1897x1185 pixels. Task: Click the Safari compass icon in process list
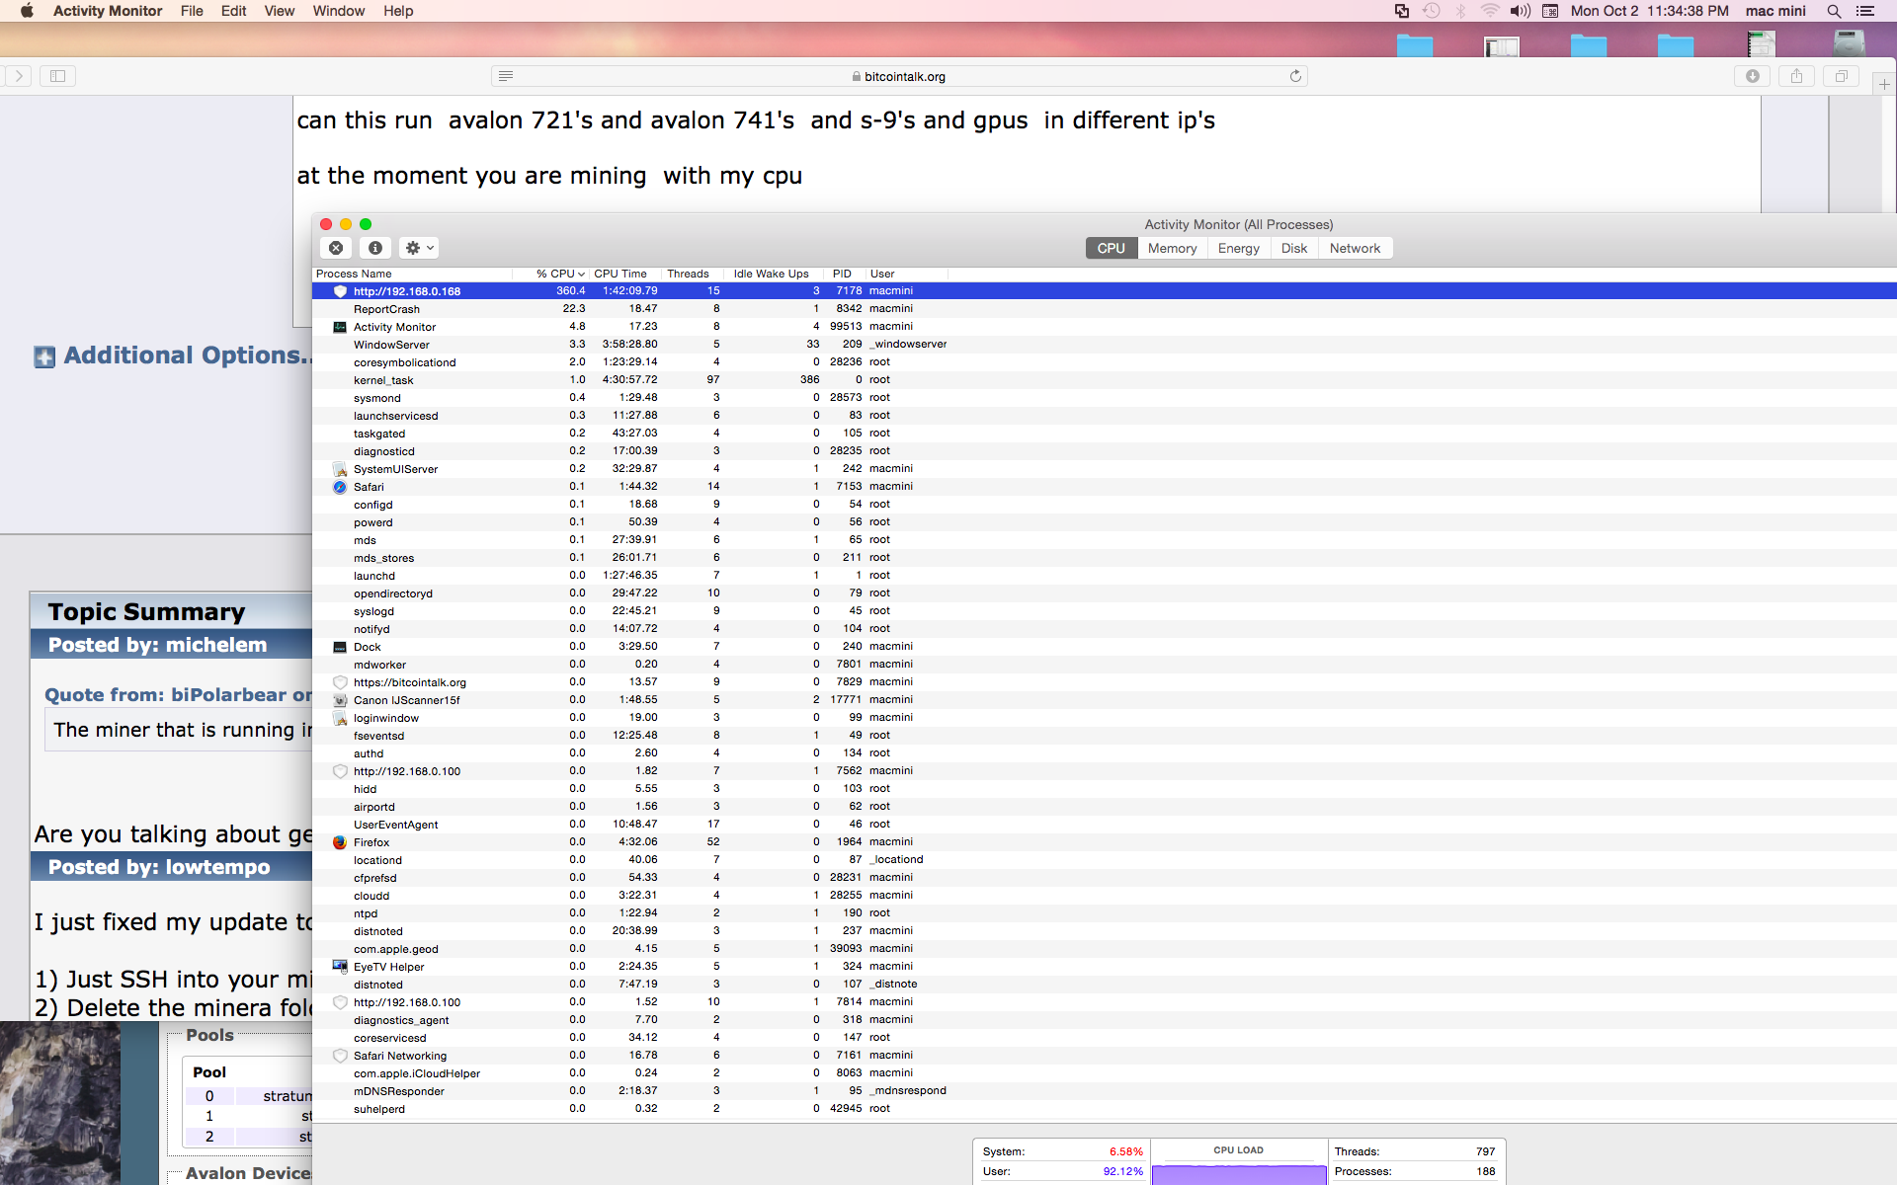coord(340,487)
